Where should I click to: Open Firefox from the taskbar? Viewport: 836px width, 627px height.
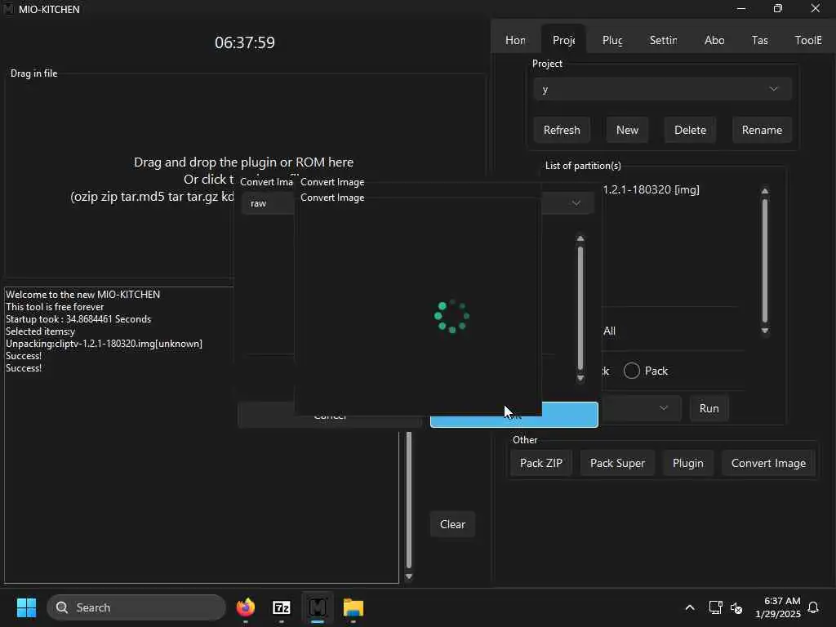tap(245, 607)
